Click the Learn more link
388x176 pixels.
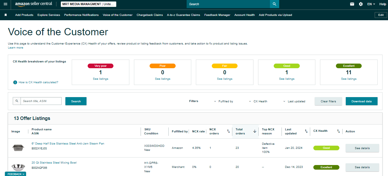click(x=16, y=48)
